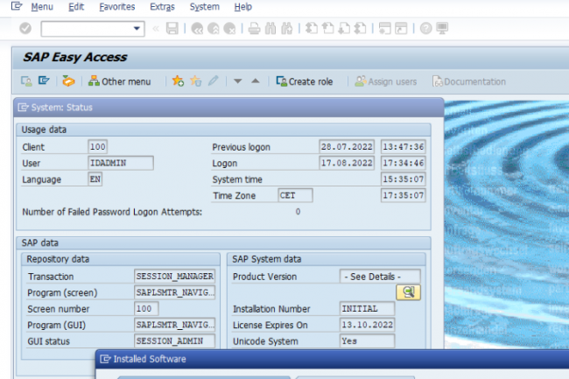Click the SAP Business Workplace icon
The width and height of the screenshot is (569, 379).
pos(68,81)
